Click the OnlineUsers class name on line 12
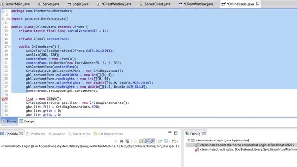The height and width of the screenshot is (167, 297). [45, 27]
